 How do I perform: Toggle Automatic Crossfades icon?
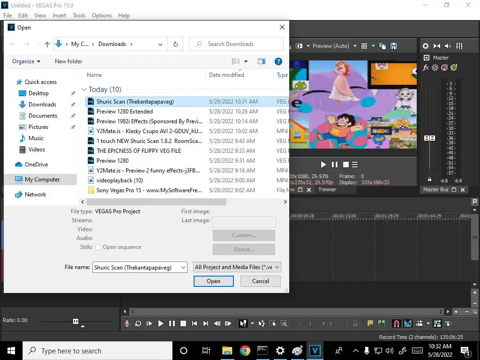408,323
